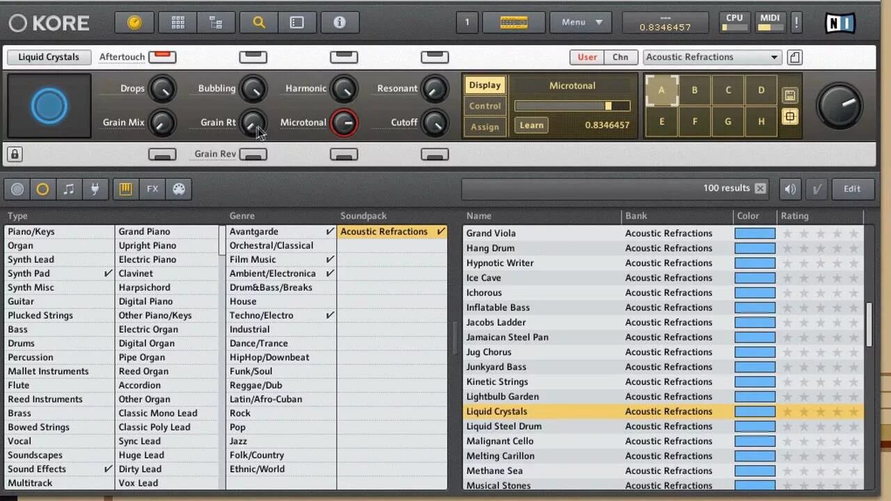Sort results by the Bank column

(x=677, y=216)
